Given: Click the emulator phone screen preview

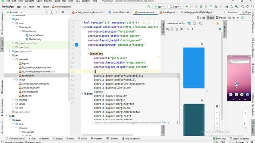Looking at the screenshot, I should [239, 78].
